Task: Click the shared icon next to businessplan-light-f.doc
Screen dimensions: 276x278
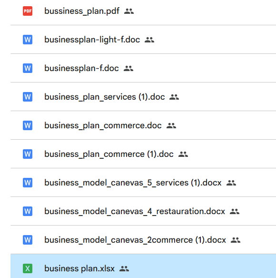Action: coord(149,40)
